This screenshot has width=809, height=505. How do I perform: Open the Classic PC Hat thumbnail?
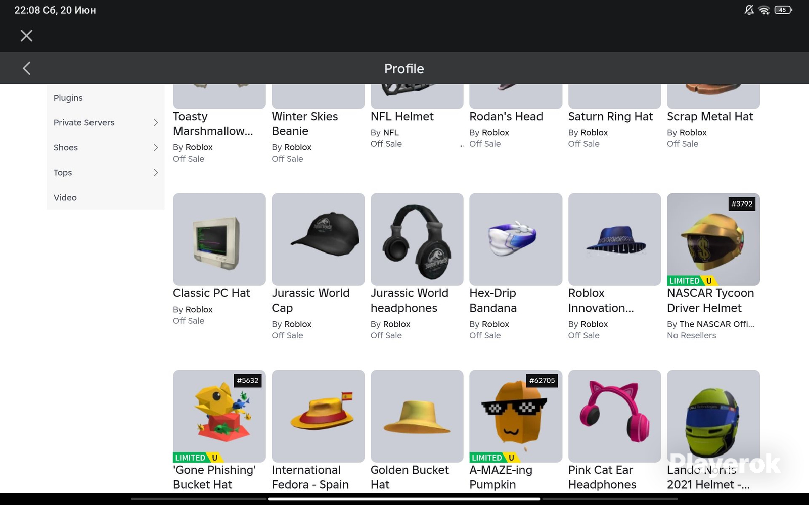(219, 239)
